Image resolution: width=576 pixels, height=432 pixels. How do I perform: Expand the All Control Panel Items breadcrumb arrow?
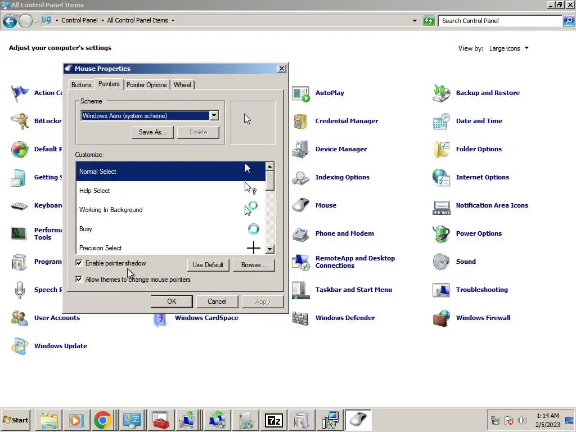[x=173, y=21]
